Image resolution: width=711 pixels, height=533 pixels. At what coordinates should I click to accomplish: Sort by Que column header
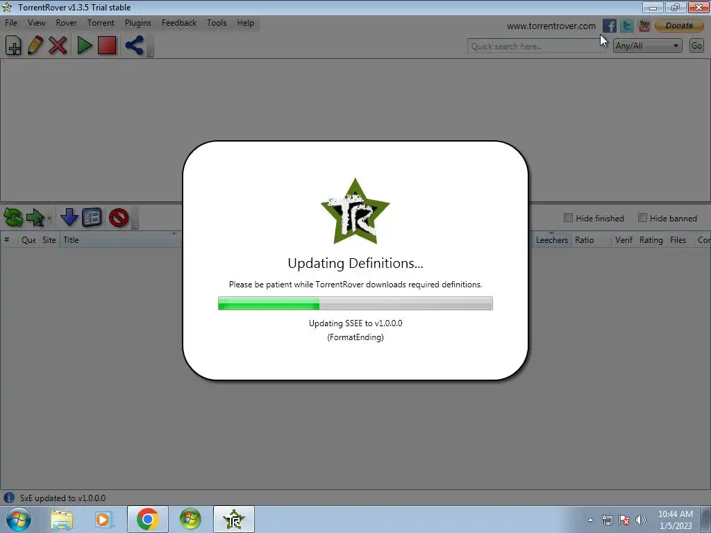28,240
